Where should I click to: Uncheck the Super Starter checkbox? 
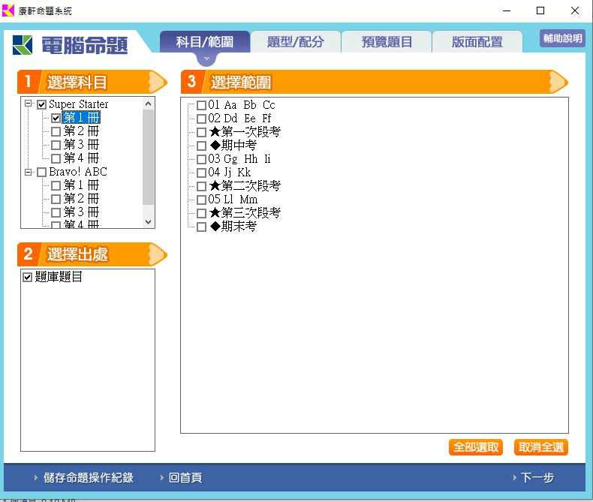(x=42, y=104)
